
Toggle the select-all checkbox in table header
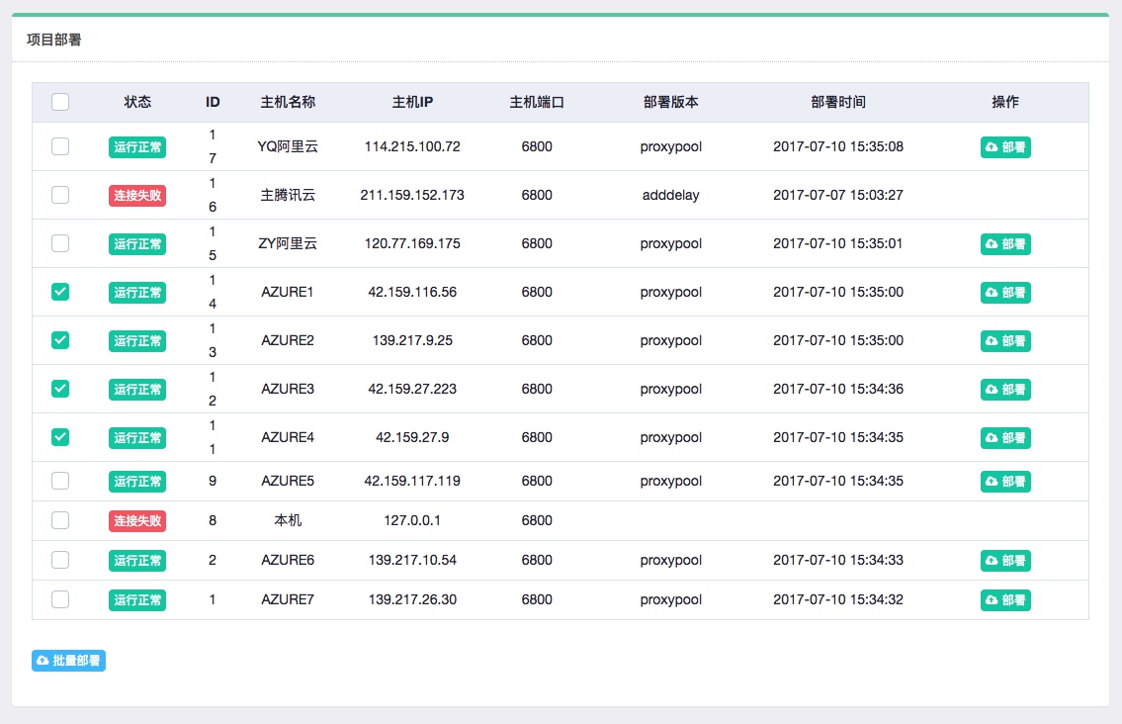pos(60,102)
